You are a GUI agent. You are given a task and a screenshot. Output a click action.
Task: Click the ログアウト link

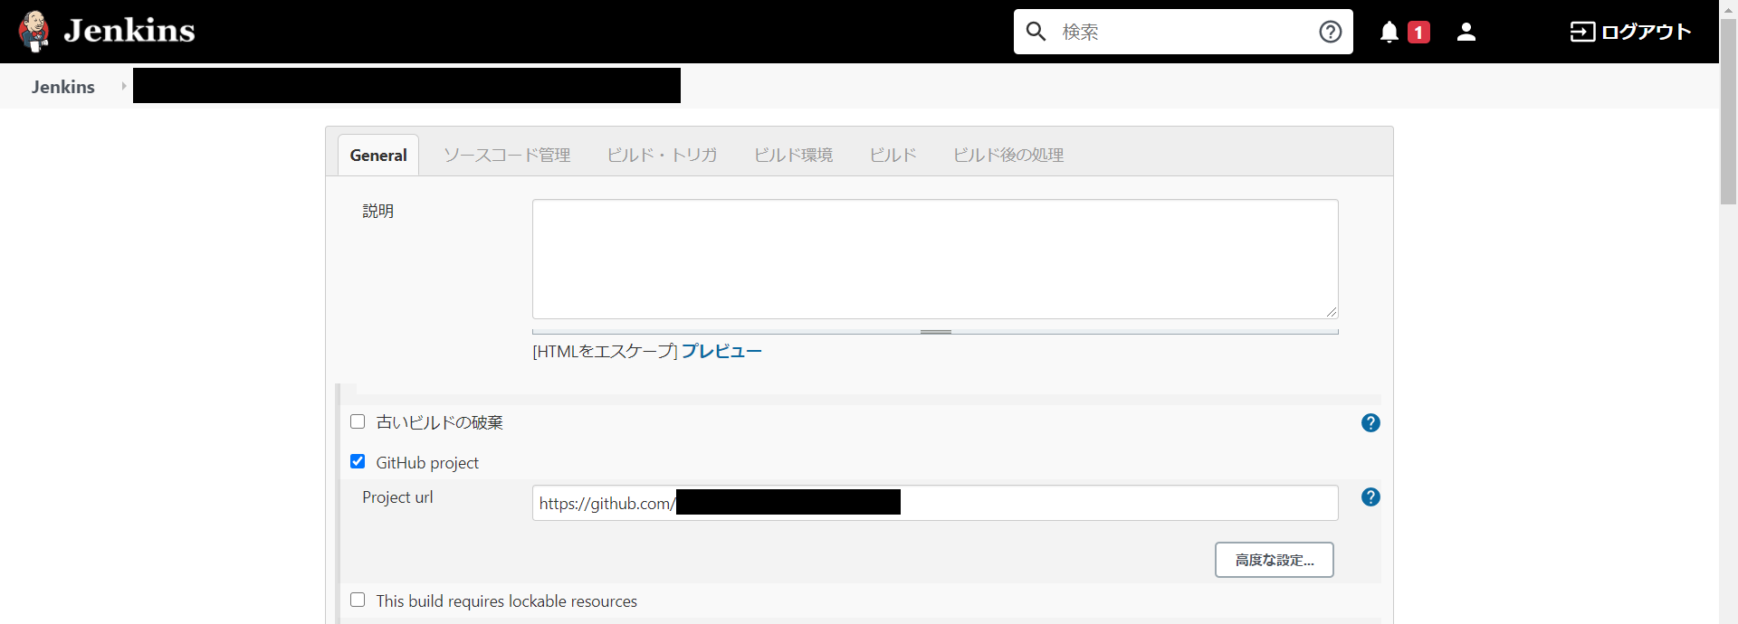[1630, 32]
